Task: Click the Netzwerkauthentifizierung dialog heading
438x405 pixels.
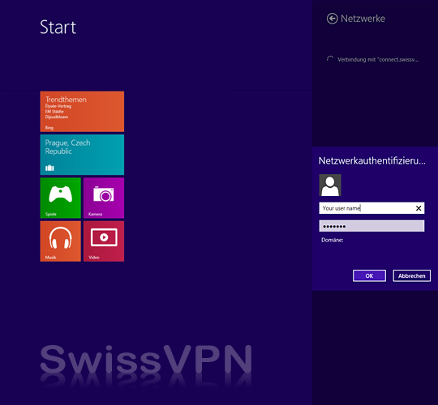Action: (x=371, y=161)
